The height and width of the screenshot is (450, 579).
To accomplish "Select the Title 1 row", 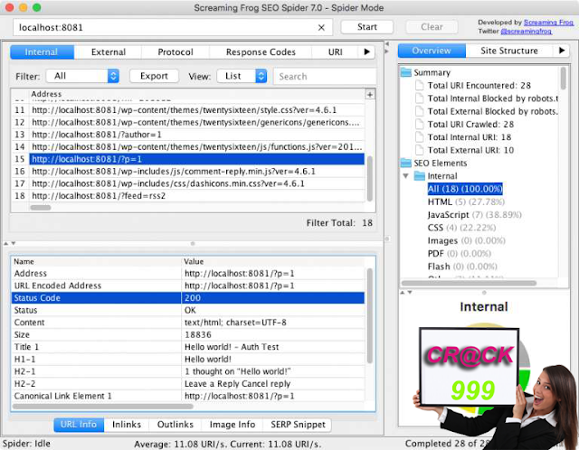I will (188, 347).
